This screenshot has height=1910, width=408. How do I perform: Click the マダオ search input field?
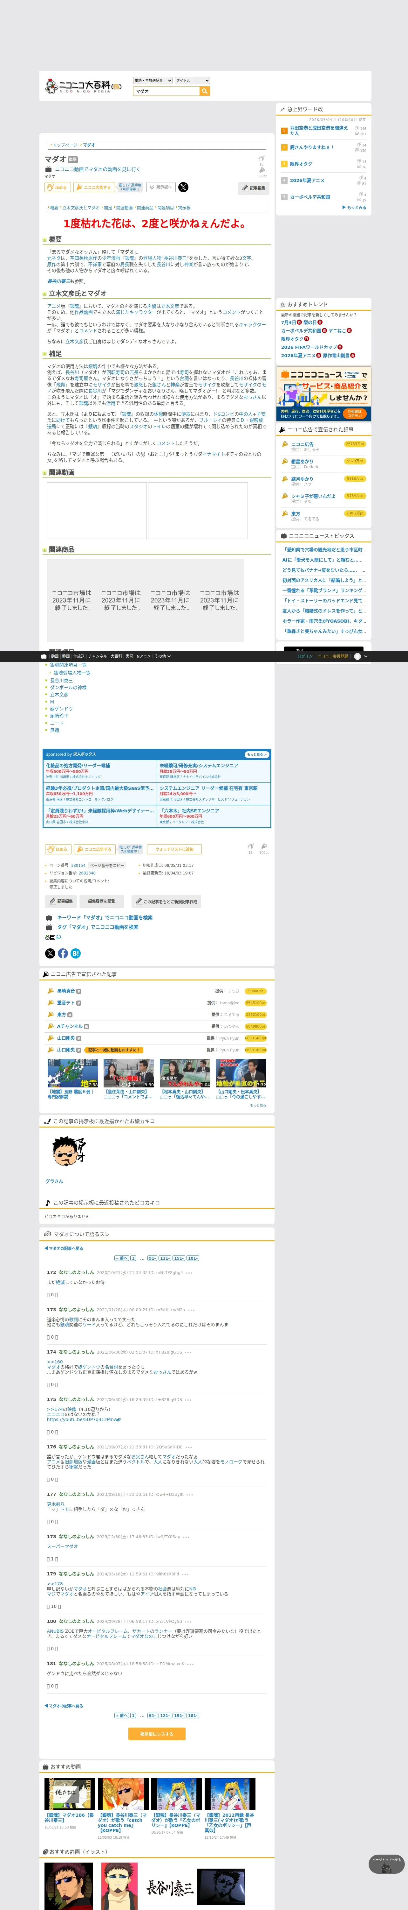[167, 91]
